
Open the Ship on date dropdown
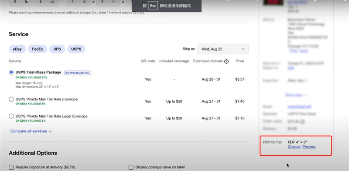(x=222, y=49)
